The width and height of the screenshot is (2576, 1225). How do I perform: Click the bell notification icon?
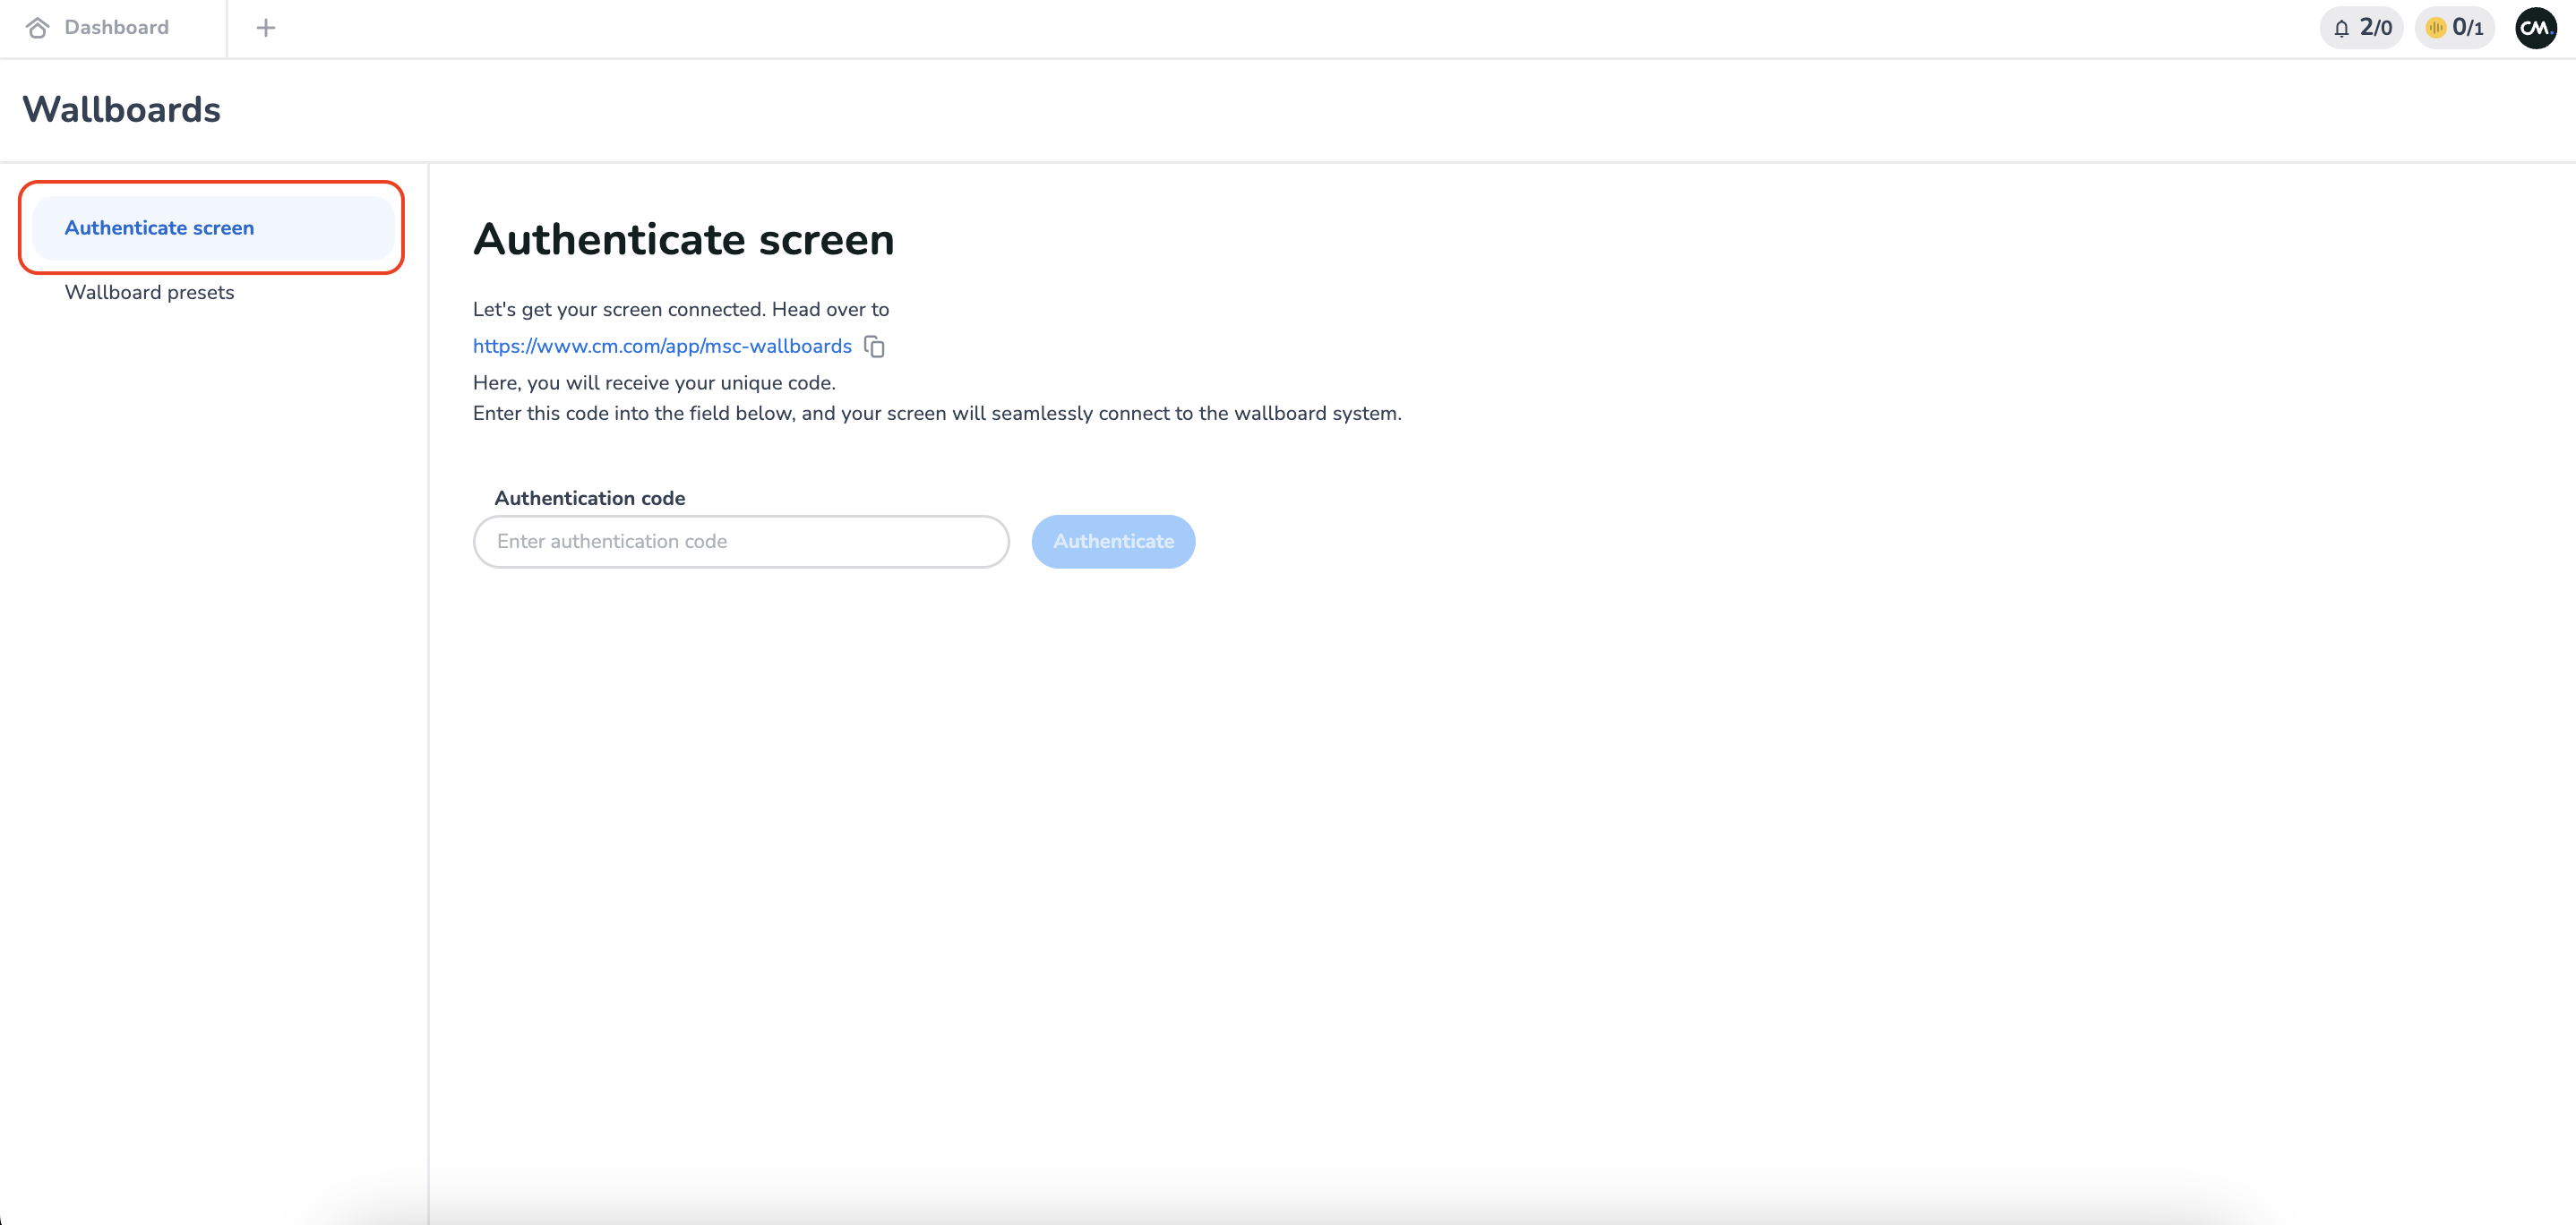coord(2341,28)
